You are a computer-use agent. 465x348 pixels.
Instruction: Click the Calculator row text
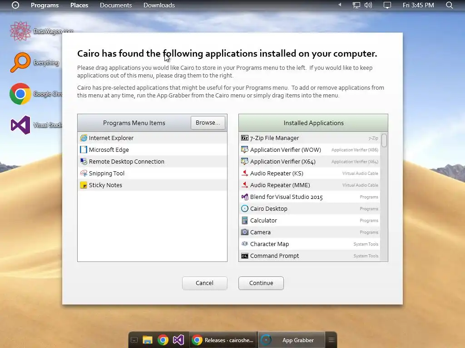[x=263, y=221]
